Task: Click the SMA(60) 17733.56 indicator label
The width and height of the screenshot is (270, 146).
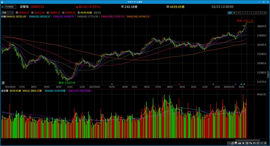Action: (88, 17)
